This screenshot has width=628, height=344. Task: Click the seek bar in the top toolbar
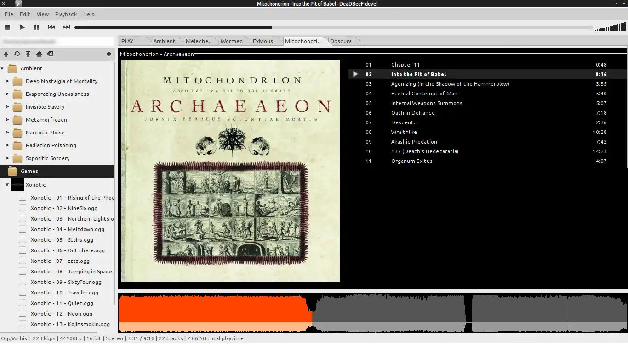[334, 28]
